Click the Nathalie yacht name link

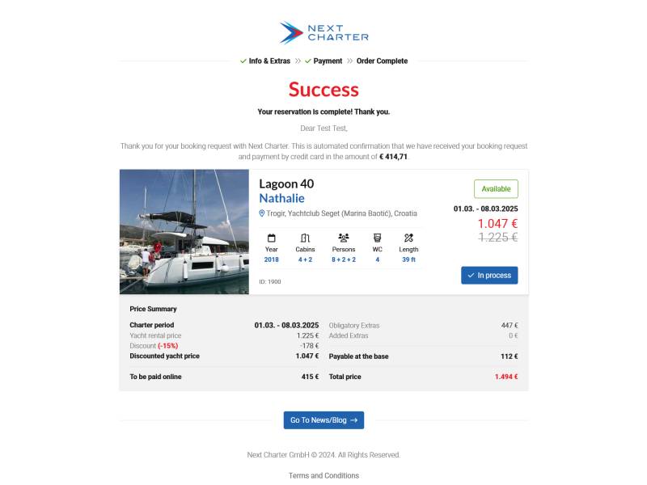pos(281,198)
